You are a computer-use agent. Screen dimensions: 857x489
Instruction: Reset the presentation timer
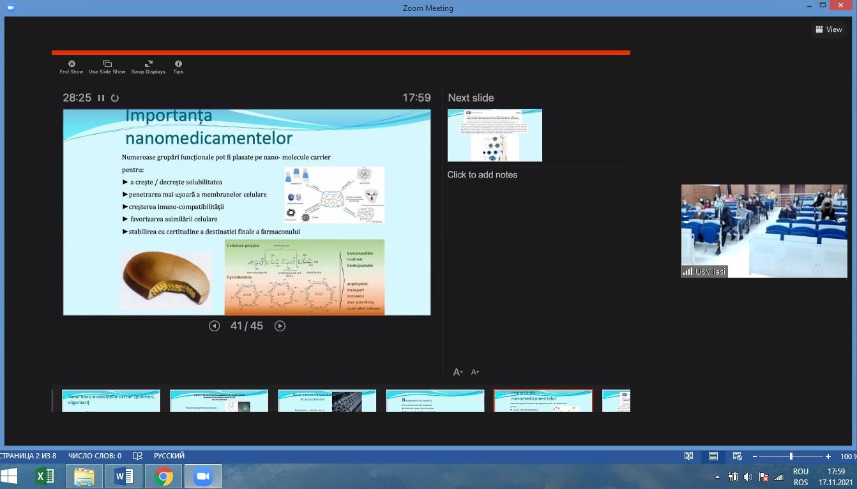(115, 98)
